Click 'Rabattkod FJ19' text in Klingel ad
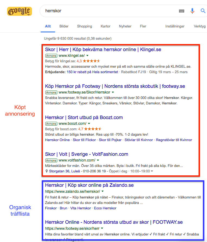The image size is (207, 242). point(133,72)
